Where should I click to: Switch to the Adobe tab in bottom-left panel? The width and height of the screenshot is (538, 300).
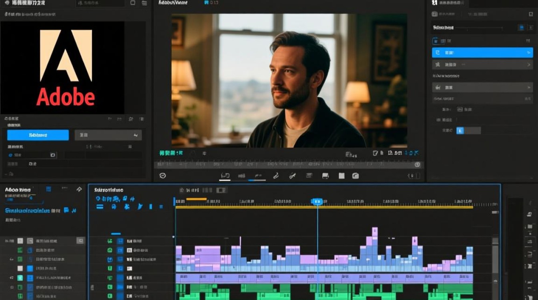[x=18, y=190]
